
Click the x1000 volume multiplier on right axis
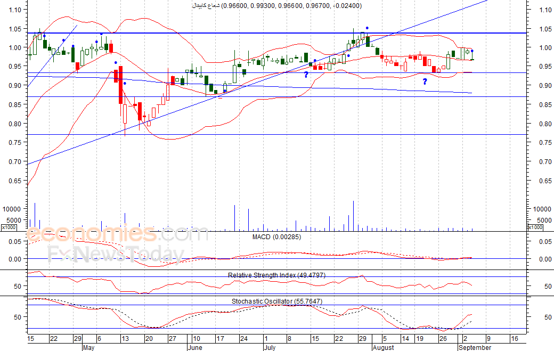tap(535, 227)
